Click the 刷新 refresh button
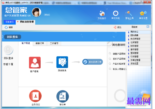 point(9,27)
